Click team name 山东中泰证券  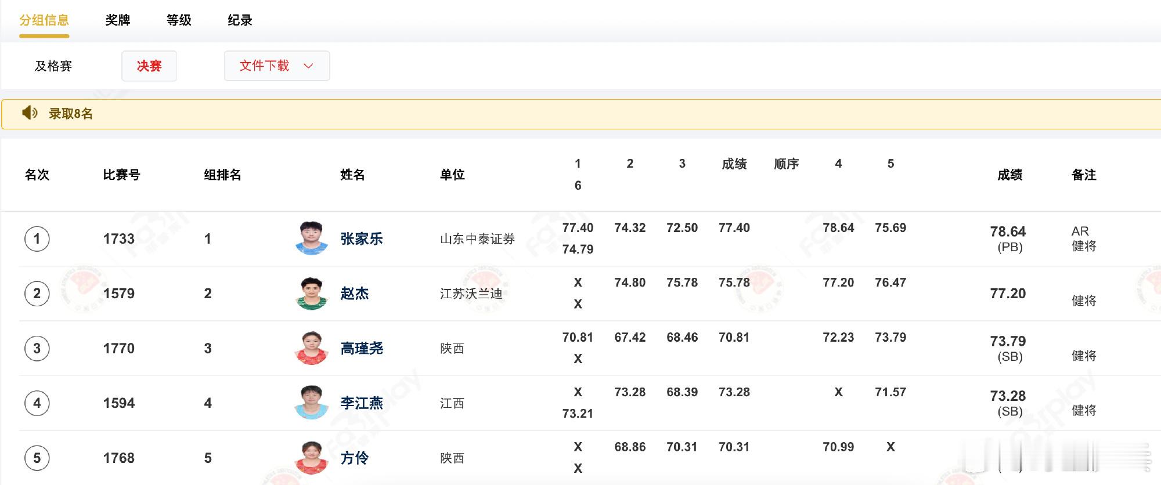477,239
